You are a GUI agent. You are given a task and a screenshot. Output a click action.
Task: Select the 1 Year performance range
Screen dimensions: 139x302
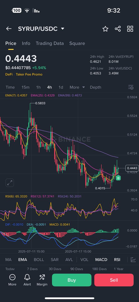tap(119, 269)
